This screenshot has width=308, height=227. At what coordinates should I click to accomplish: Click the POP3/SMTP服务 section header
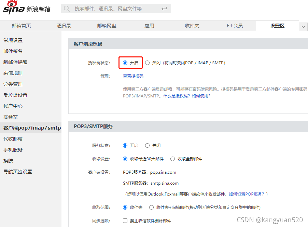tap(93, 126)
